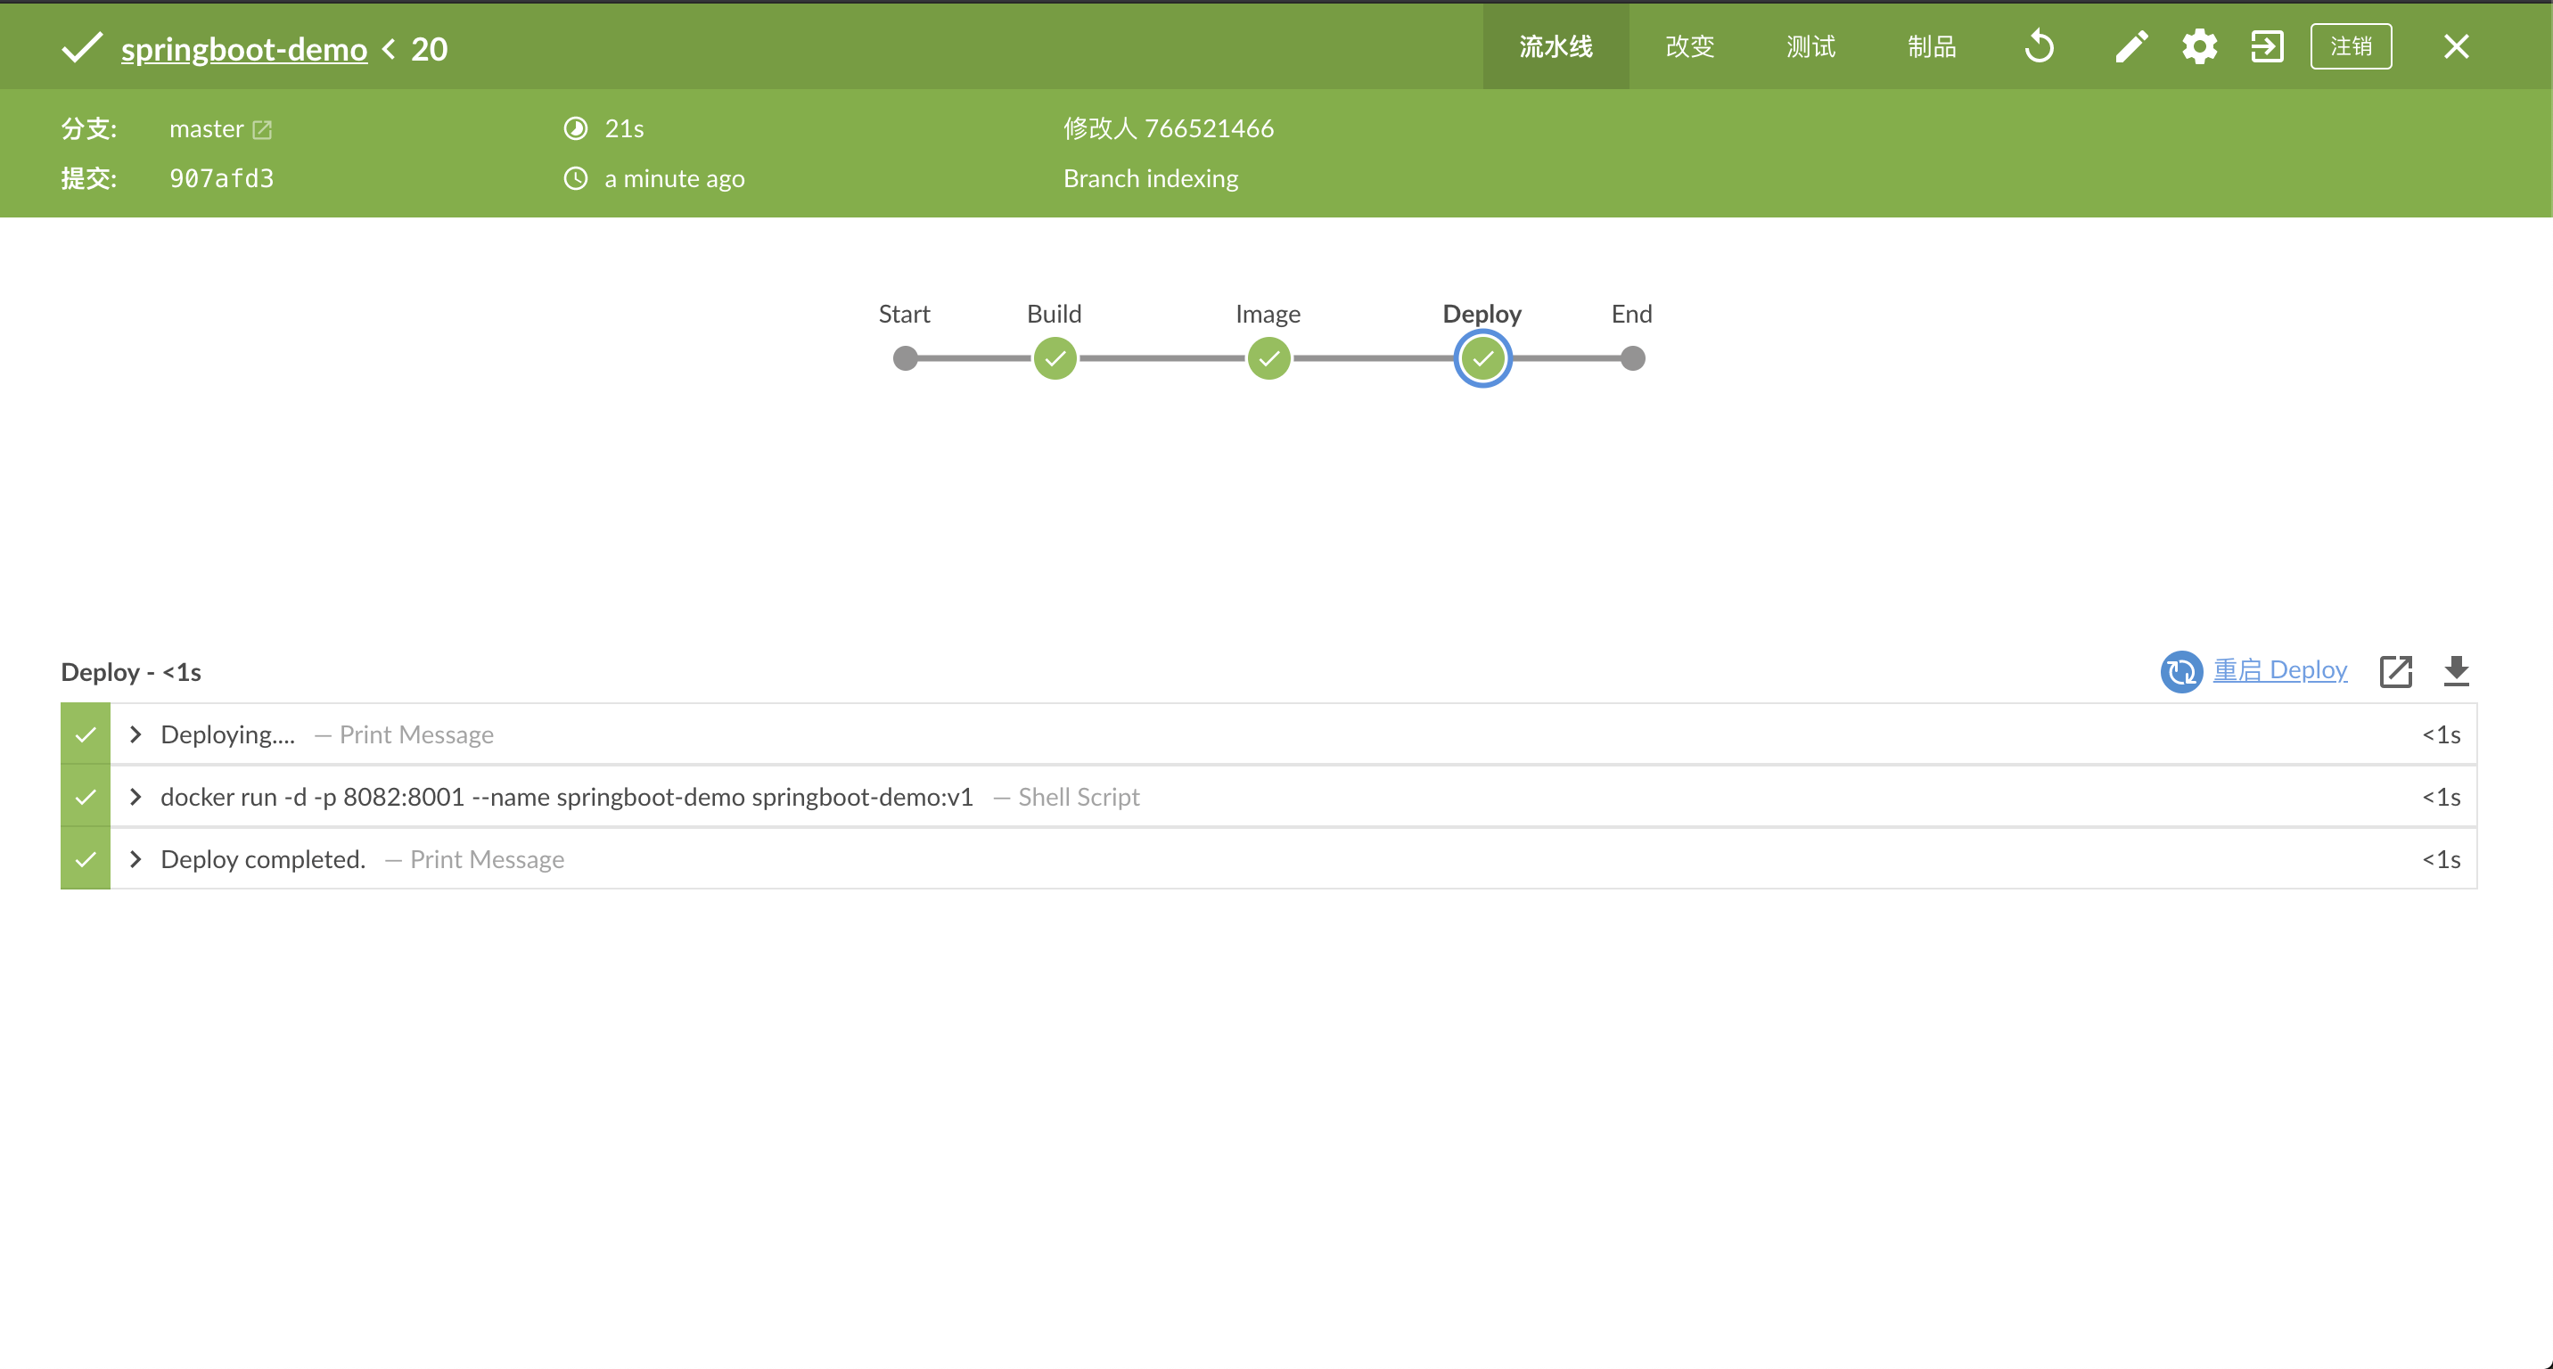The width and height of the screenshot is (2553, 1369).
Task: Download the Deploy stage log
Action: click(x=2456, y=672)
